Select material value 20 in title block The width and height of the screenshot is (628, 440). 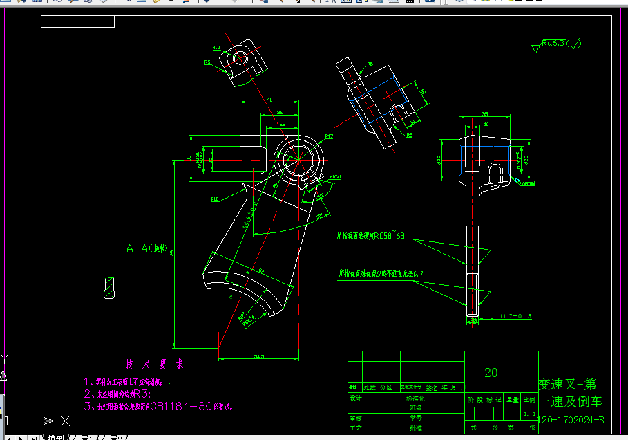tap(491, 373)
